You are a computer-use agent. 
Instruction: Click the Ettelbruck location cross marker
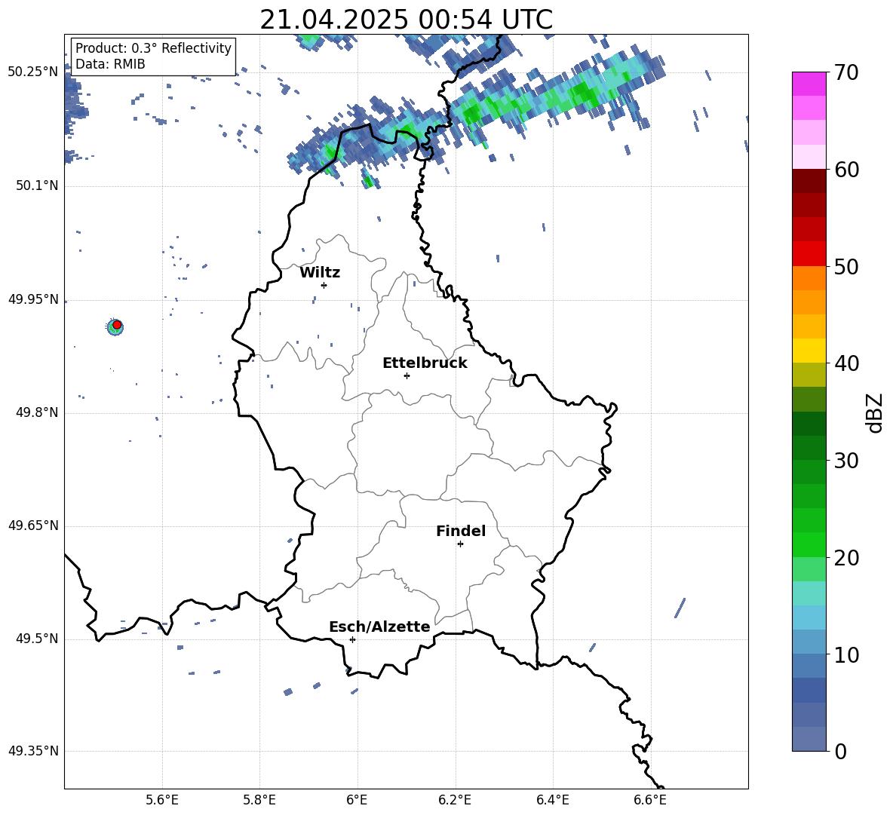coord(407,375)
